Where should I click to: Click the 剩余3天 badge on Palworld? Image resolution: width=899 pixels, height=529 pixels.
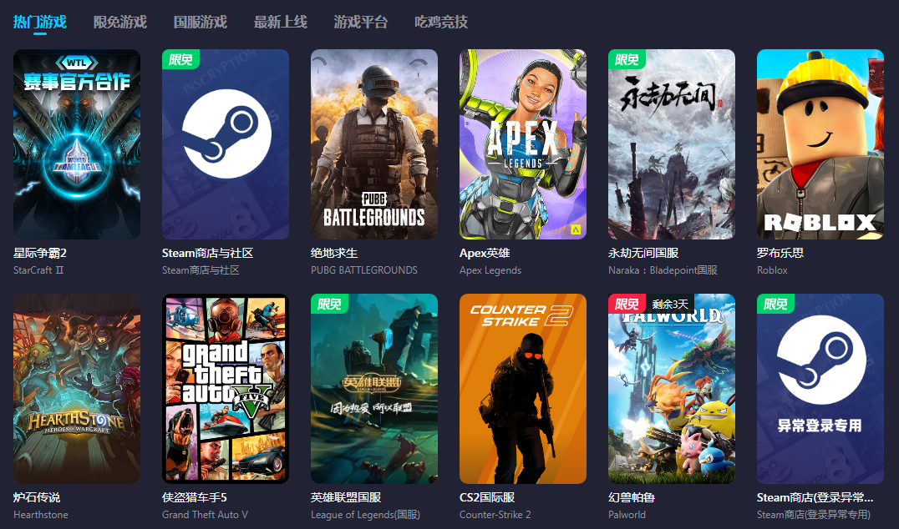click(x=670, y=304)
